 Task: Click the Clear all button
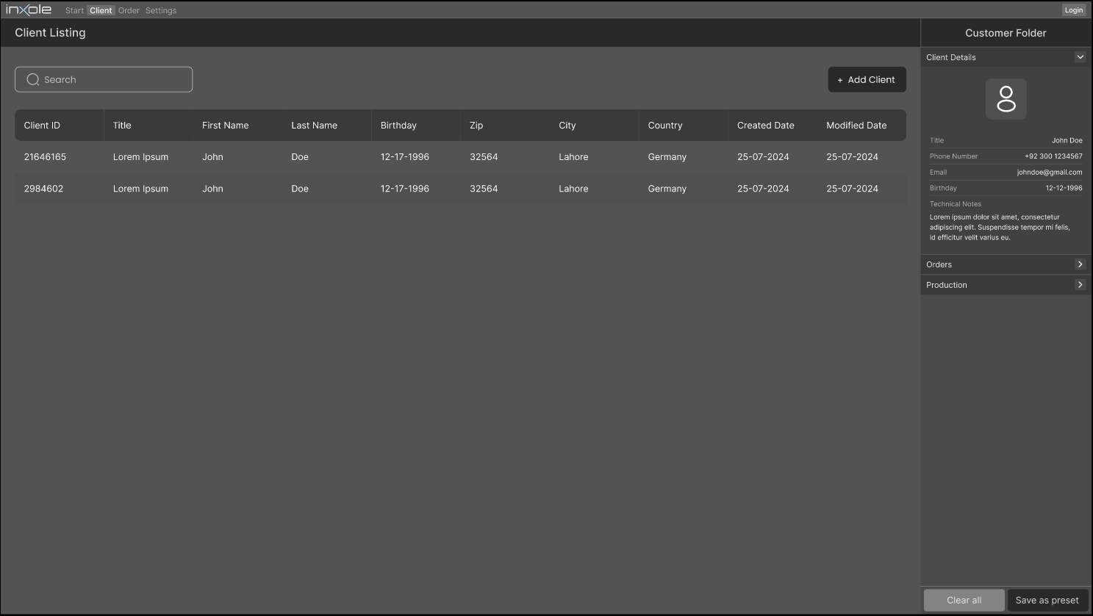(x=964, y=600)
